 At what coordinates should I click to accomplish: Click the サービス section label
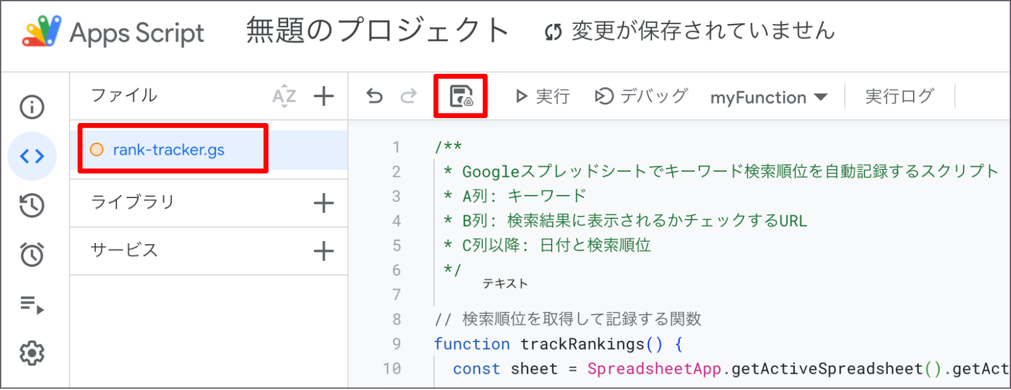pyautogui.click(x=124, y=251)
